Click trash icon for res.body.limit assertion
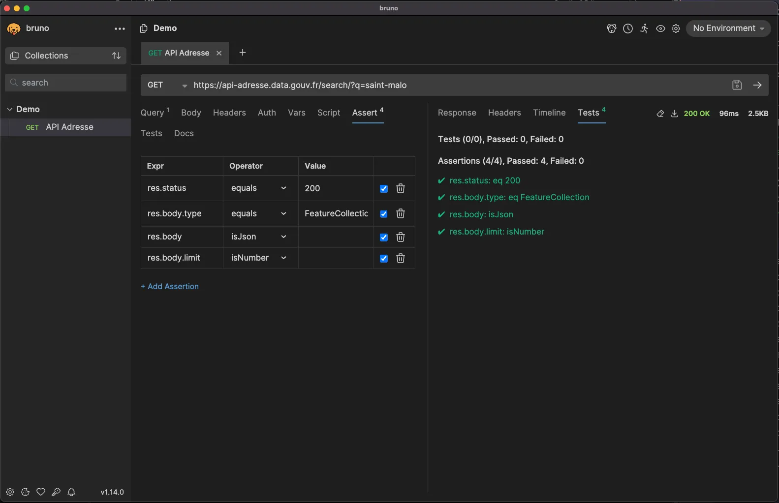The width and height of the screenshot is (779, 503). (x=401, y=258)
